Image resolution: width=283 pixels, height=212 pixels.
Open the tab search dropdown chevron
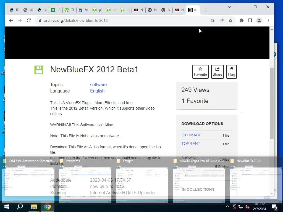[x=230, y=7]
